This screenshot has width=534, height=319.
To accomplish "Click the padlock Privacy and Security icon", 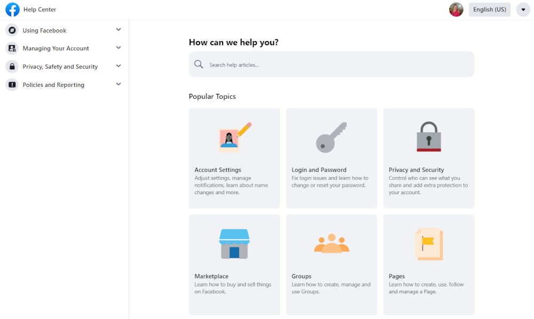I will coord(429,137).
